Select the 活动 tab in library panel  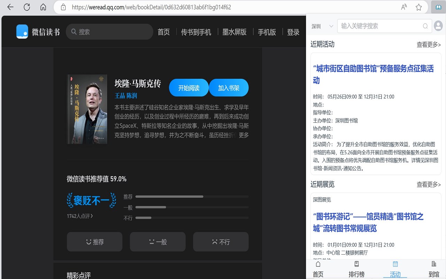395,270
